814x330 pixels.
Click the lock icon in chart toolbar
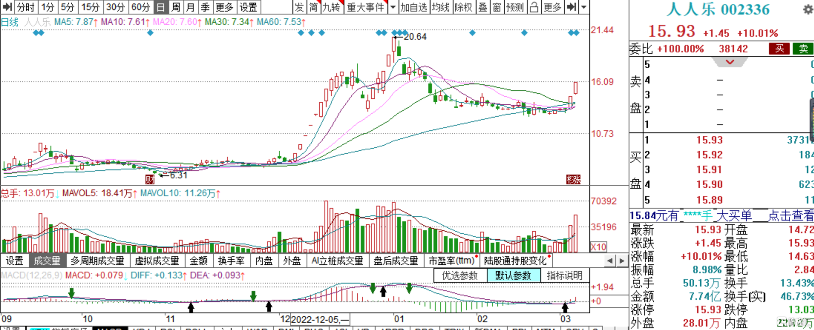click(x=534, y=7)
